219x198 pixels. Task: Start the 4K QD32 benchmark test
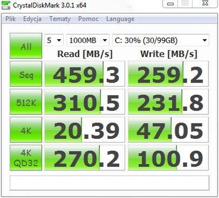pyautogui.click(x=26, y=158)
